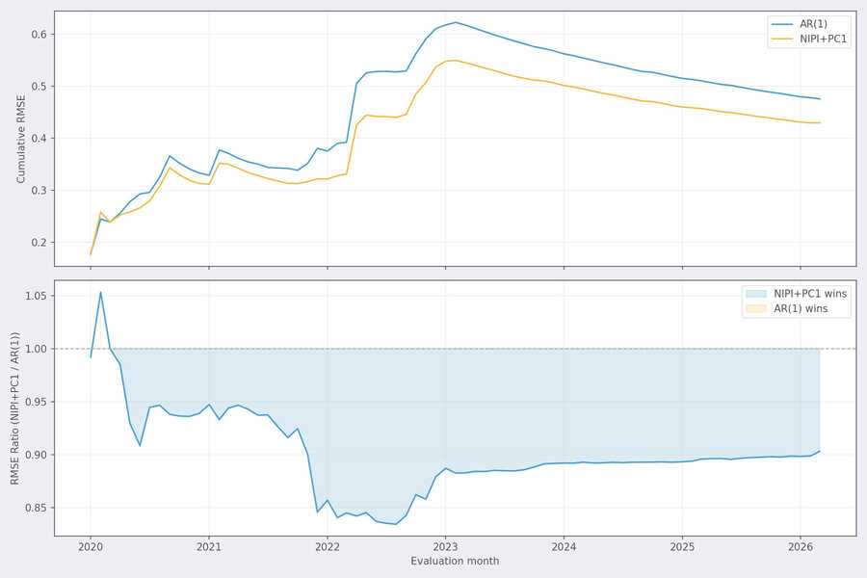Screen dimensions: 867x578
Task: Select the AR(1) legend label in top chart
Action: (815, 24)
